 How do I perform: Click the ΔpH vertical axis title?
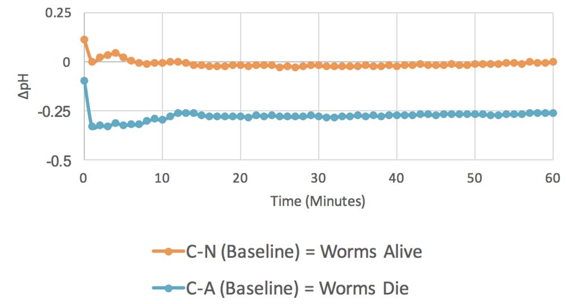pyautogui.click(x=24, y=86)
